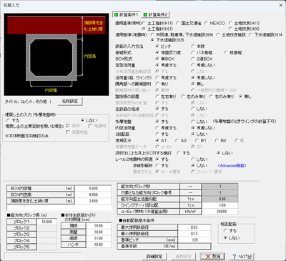Open the 名称設定 button

click(x=70, y=102)
